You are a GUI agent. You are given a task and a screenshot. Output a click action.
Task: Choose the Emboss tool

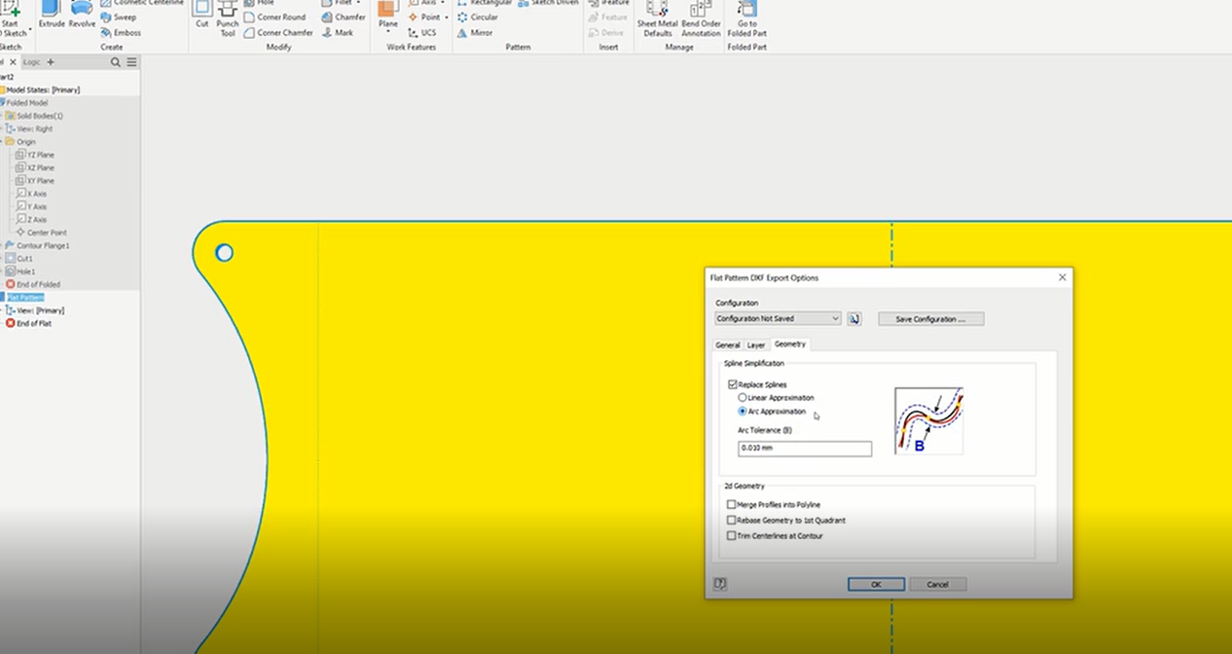click(x=120, y=33)
